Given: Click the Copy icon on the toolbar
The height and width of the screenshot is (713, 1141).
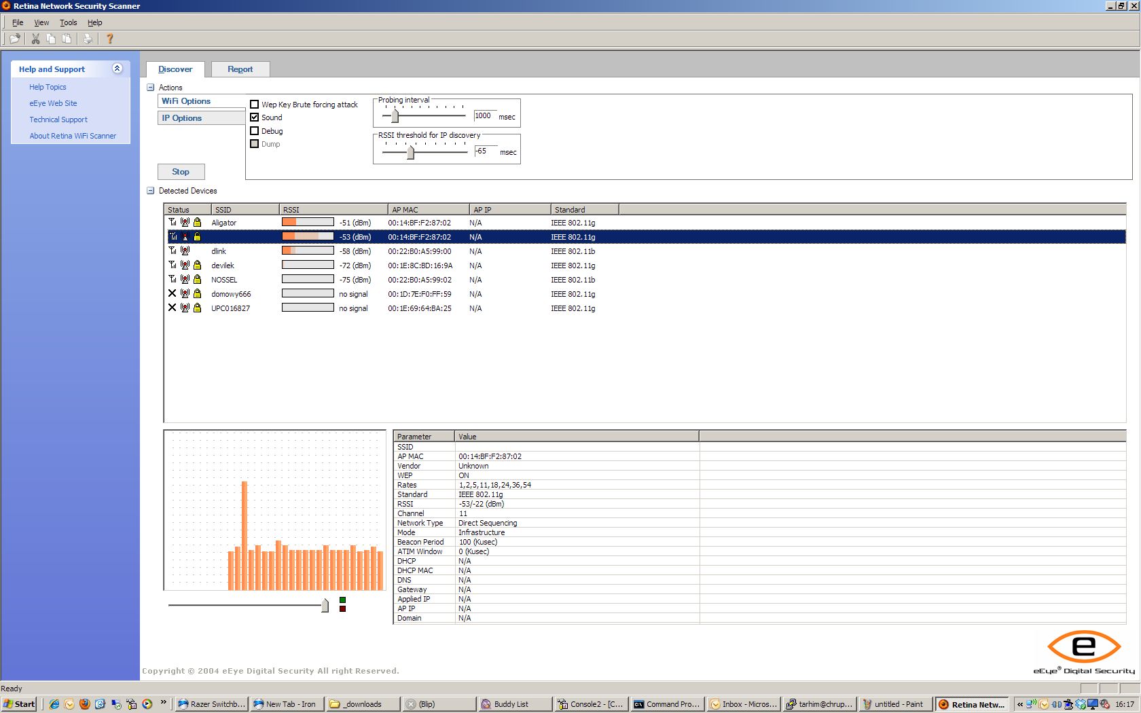Looking at the screenshot, I should click(x=51, y=39).
